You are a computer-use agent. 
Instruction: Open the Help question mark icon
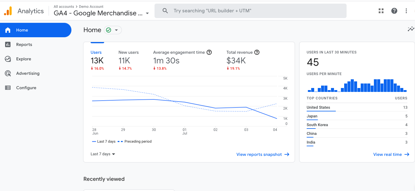coord(394,11)
